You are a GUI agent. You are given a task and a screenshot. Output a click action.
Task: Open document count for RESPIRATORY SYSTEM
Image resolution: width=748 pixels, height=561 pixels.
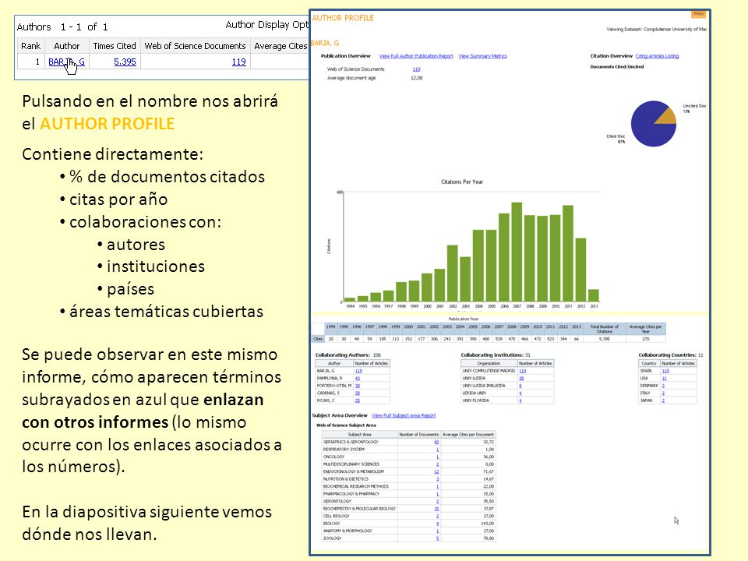click(437, 450)
